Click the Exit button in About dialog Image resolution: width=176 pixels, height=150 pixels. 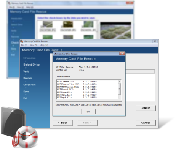point(88,112)
